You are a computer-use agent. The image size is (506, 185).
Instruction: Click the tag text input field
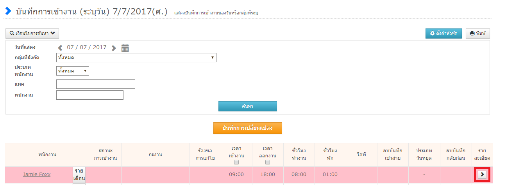96,84
